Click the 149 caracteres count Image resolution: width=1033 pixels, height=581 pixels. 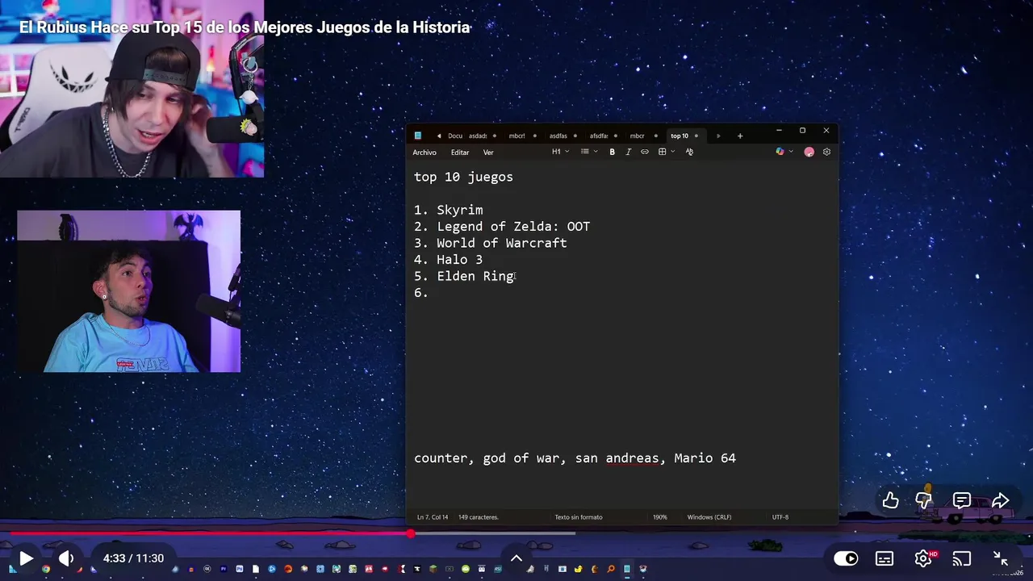coord(479,517)
